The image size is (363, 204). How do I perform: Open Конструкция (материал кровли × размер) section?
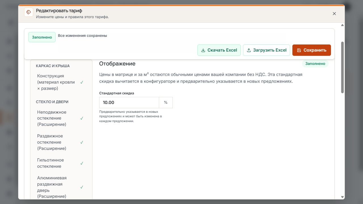(x=61, y=82)
